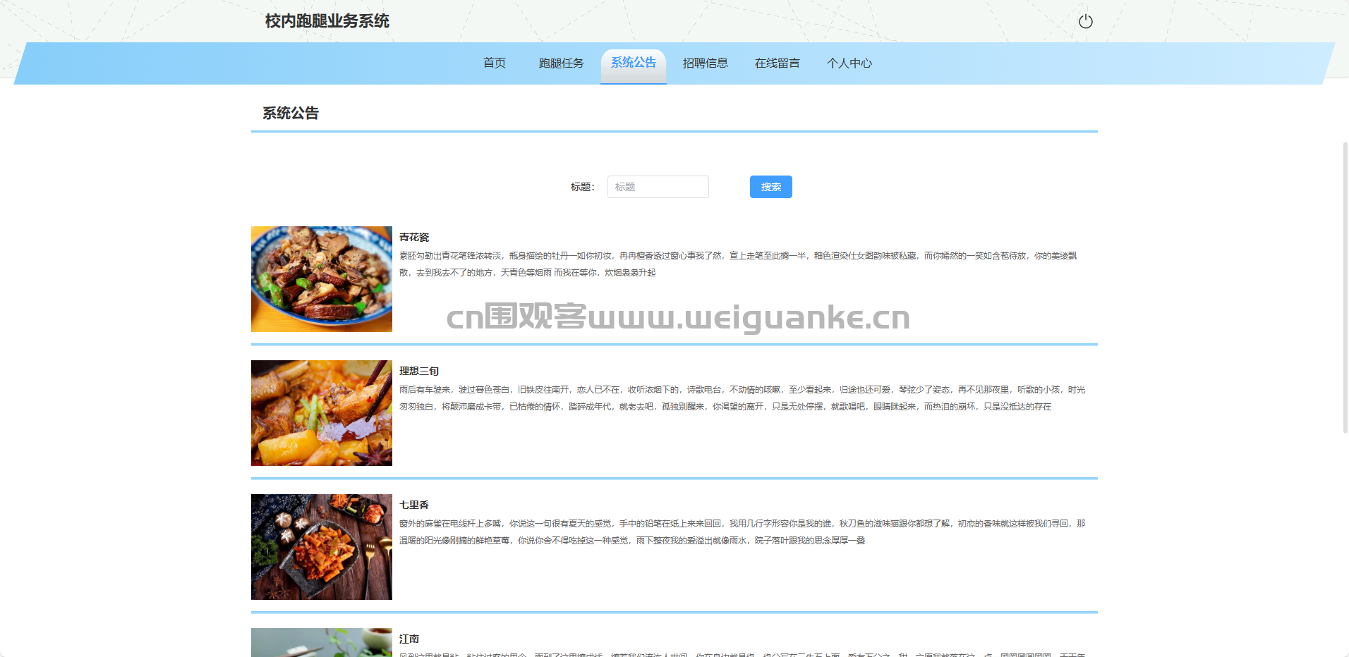Viewport: 1349px width, 657px height.
Task: Click the 校内跑腿业务系统 site title
Action: 327,21
